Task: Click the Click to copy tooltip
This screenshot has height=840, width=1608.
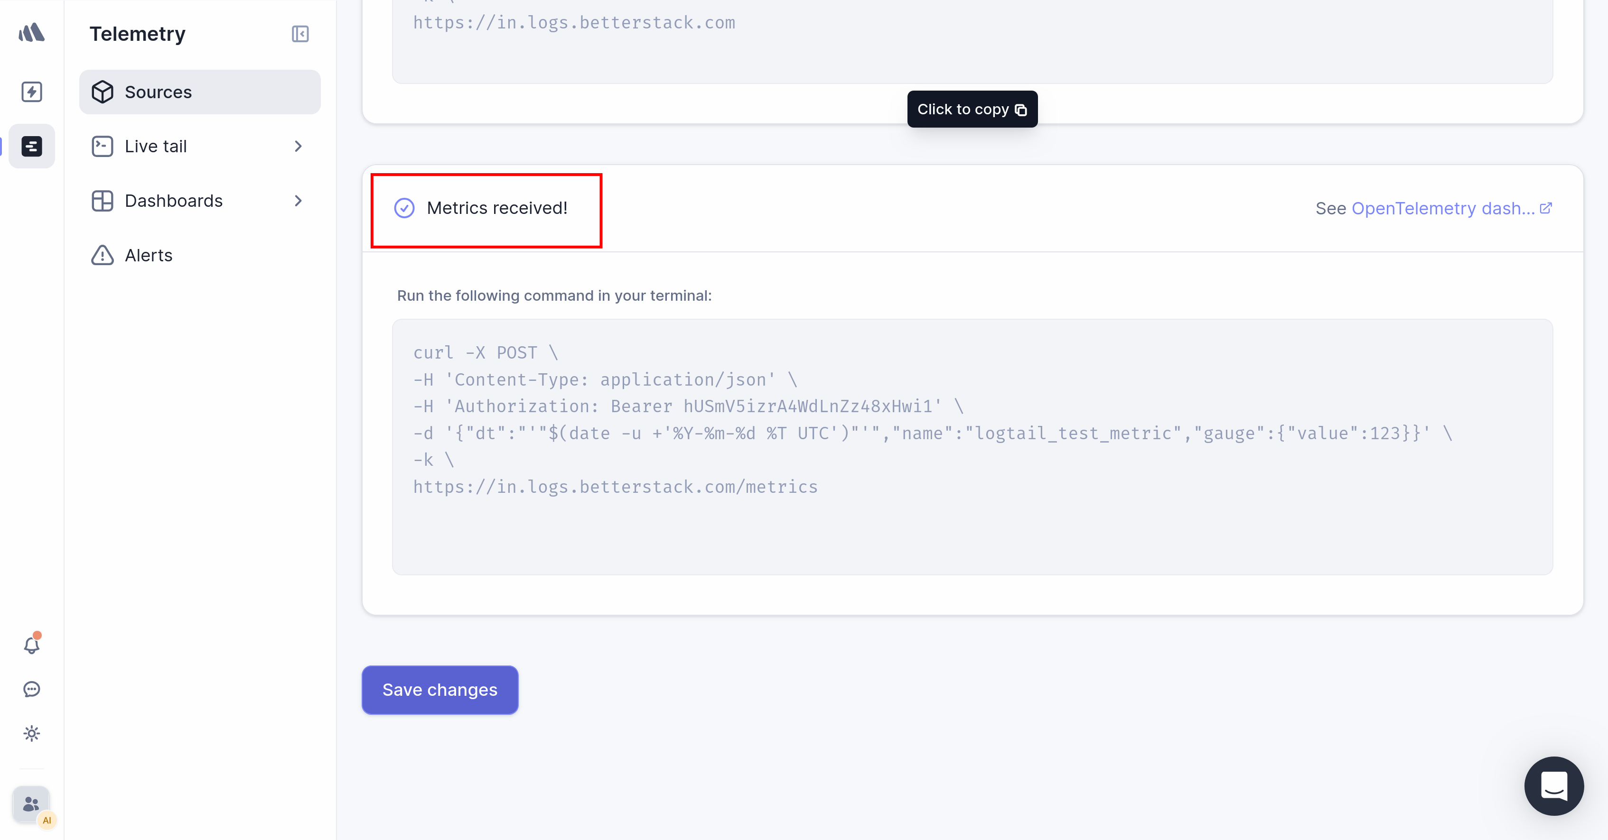Action: [972, 109]
